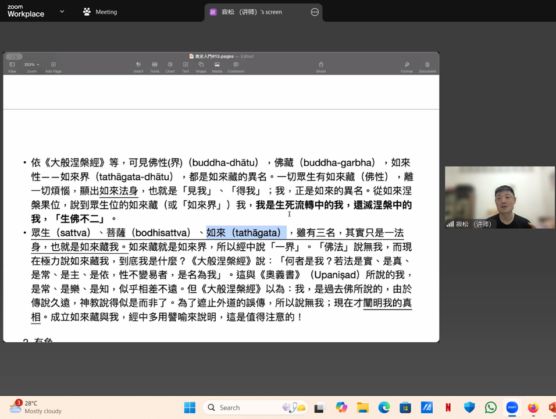
Task: Click the Add Page button
Action: [x=53, y=65]
